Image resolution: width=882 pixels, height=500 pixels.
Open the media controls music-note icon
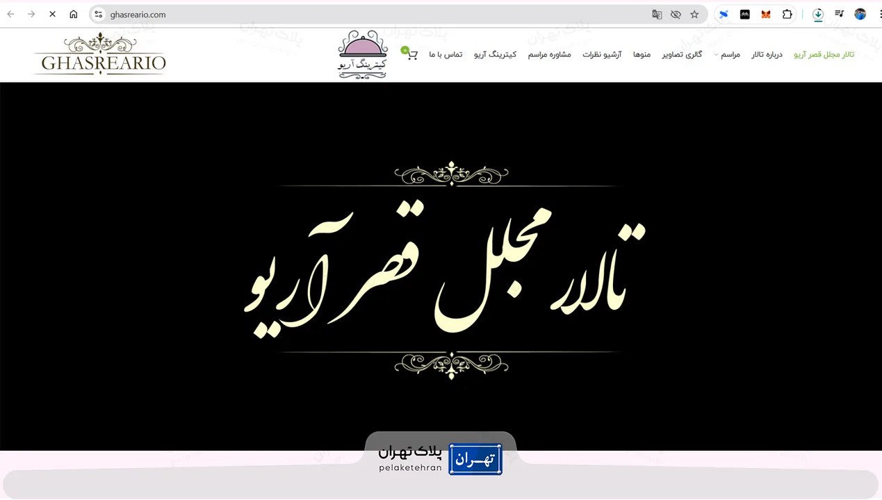click(839, 14)
